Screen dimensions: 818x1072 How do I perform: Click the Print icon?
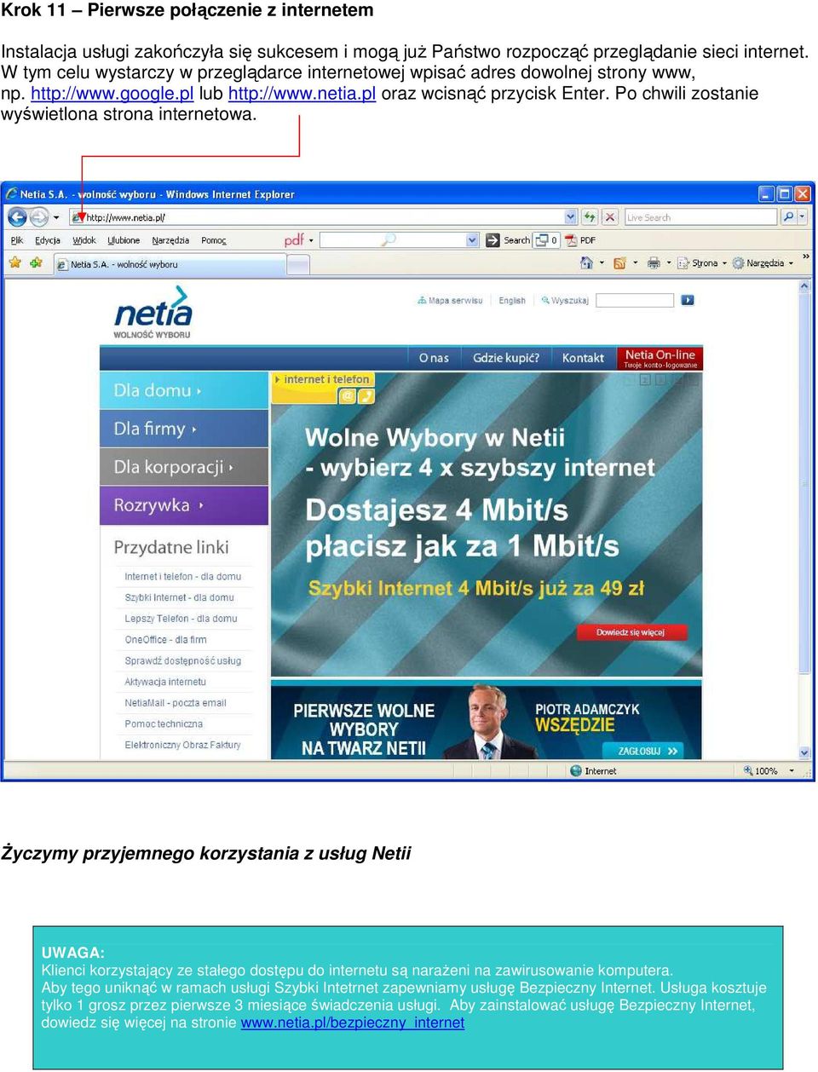[x=654, y=263]
